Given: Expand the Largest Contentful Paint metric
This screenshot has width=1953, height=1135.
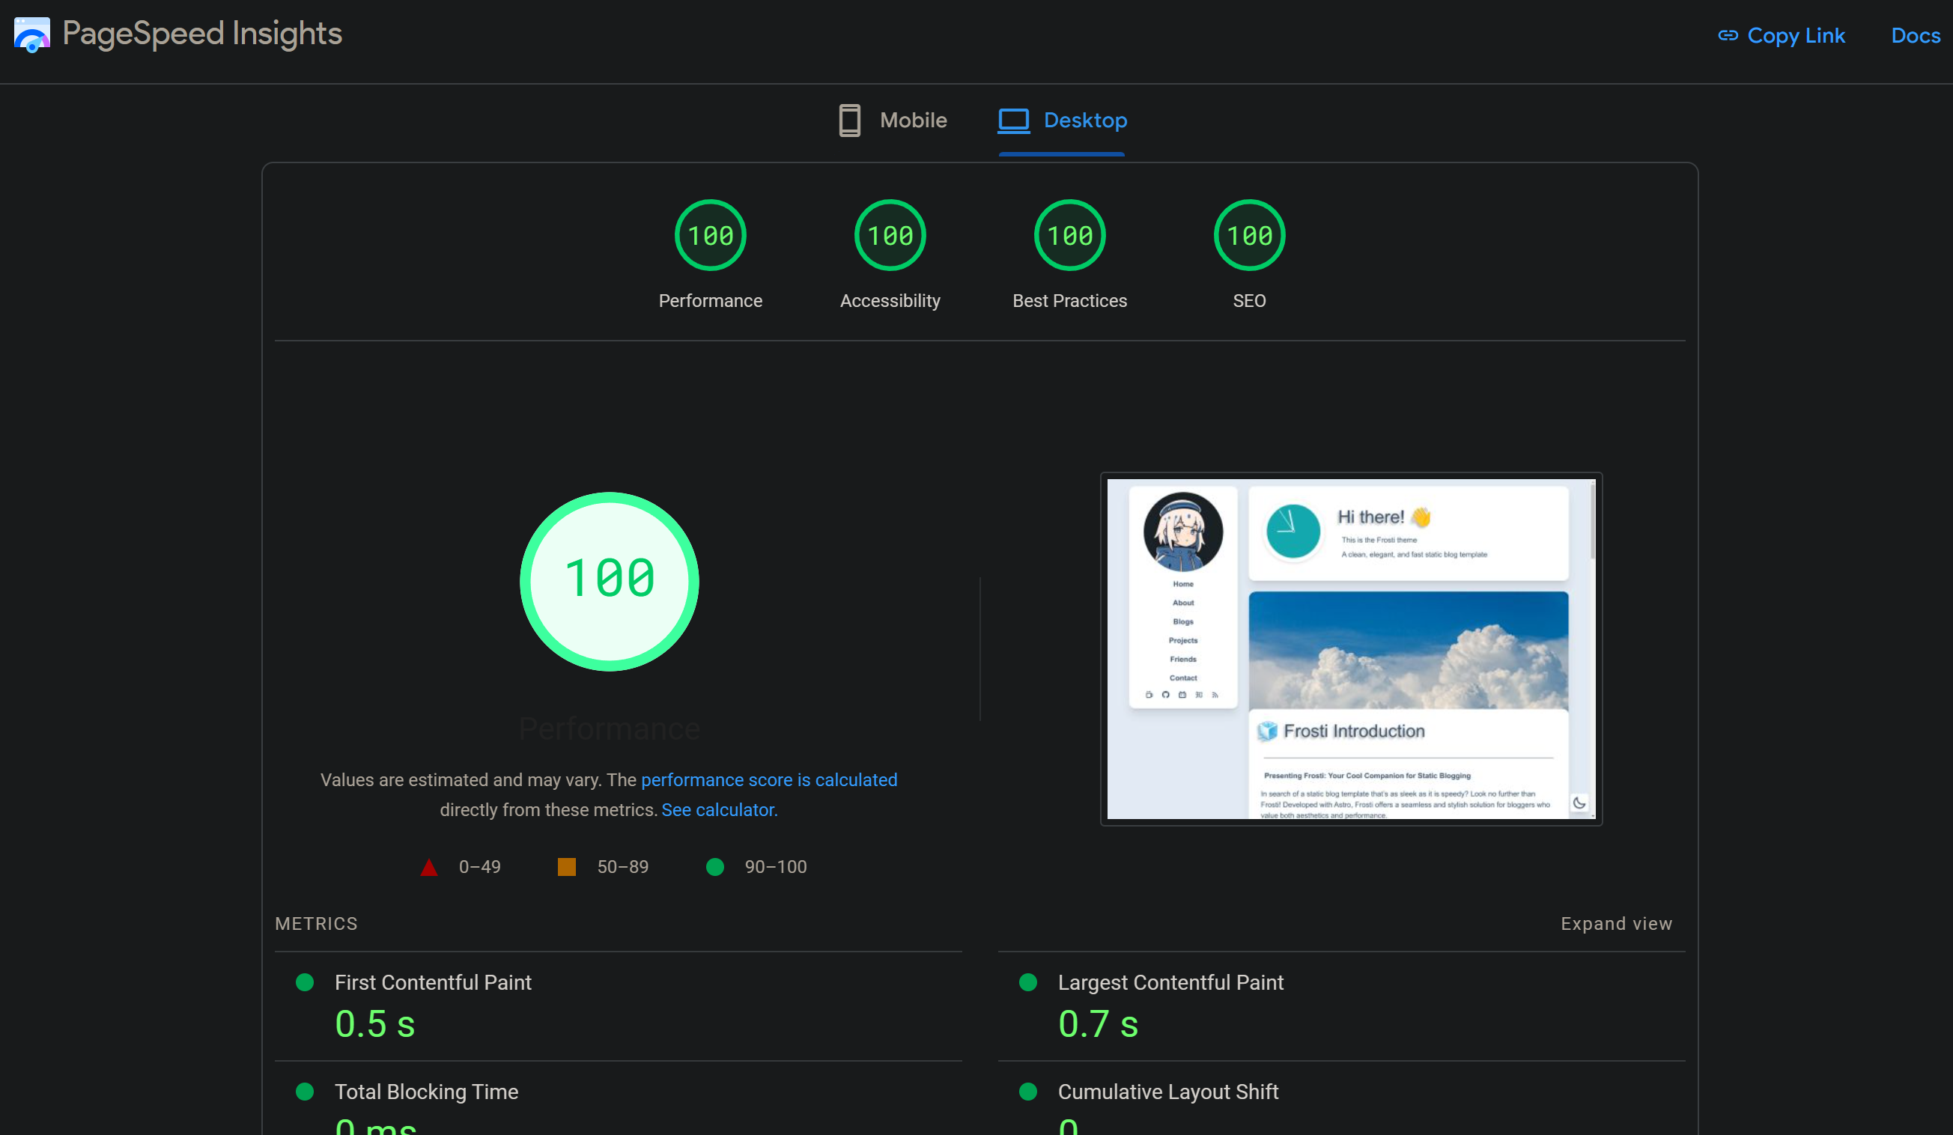Looking at the screenshot, I should coord(1170,982).
